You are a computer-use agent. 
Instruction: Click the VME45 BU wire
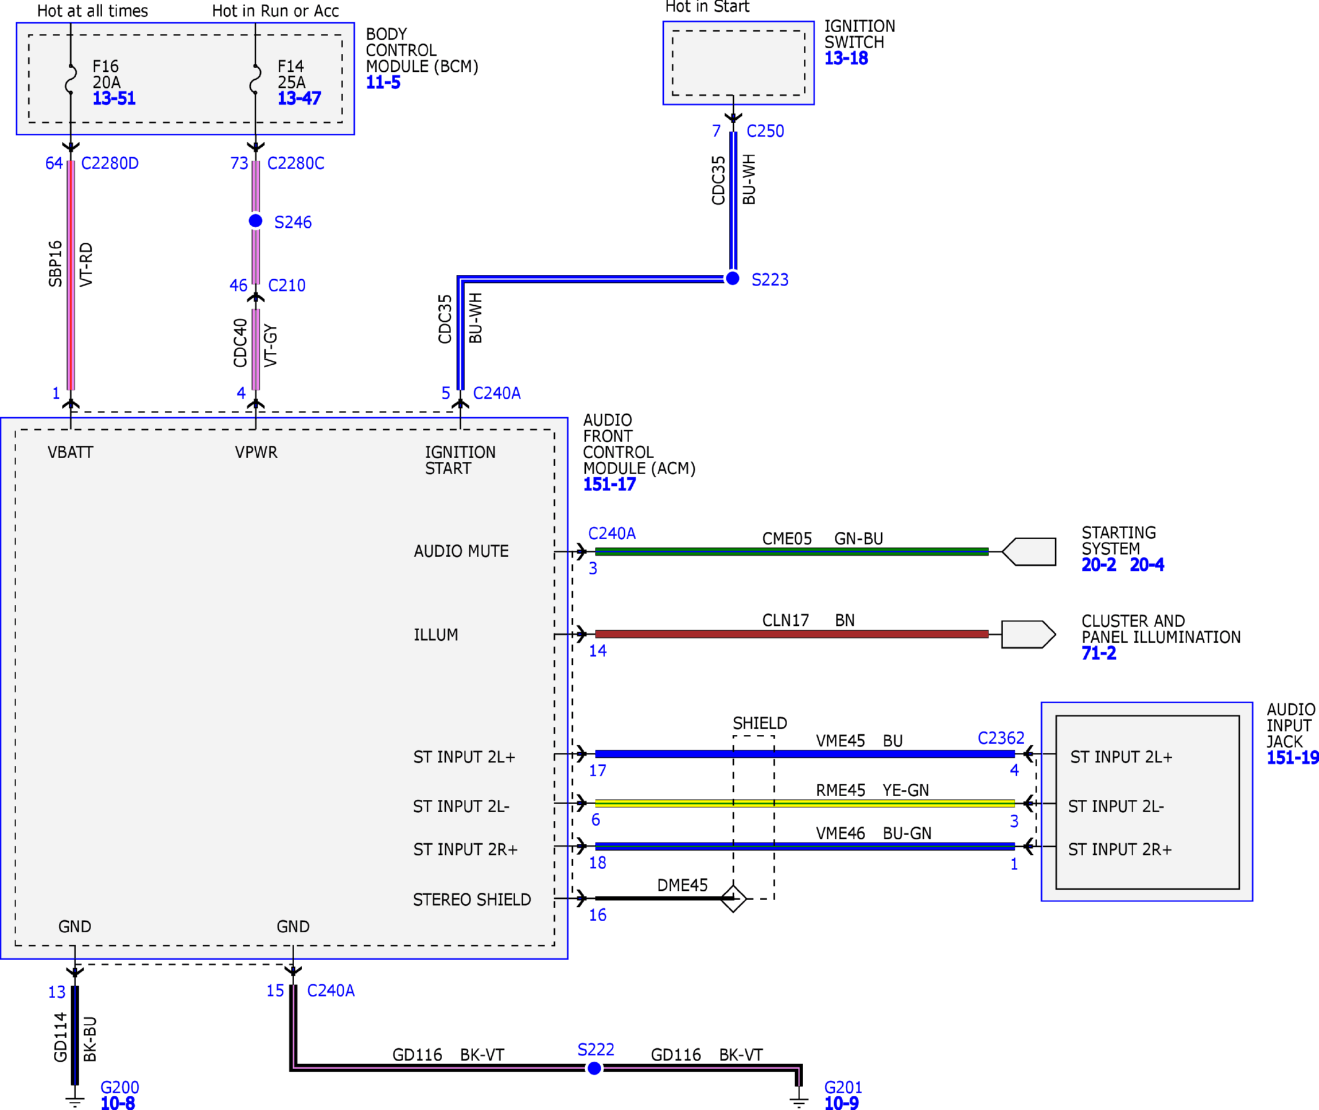805,754
